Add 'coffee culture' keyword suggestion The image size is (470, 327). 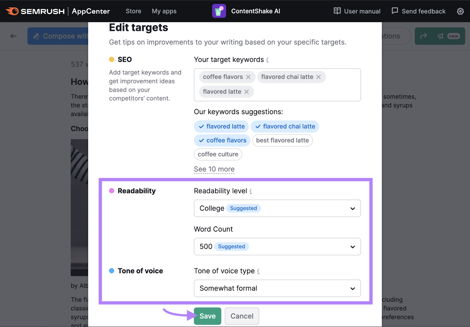click(218, 154)
